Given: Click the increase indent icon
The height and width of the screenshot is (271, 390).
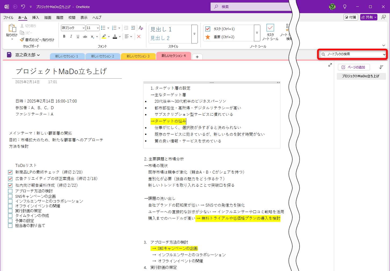Looking at the screenshot, I should (x=133, y=28).
